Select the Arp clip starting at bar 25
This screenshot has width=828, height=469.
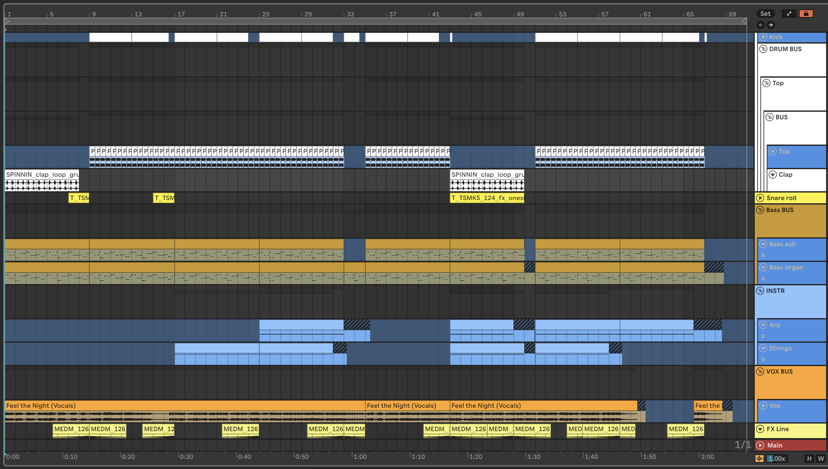(x=301, y=330)
